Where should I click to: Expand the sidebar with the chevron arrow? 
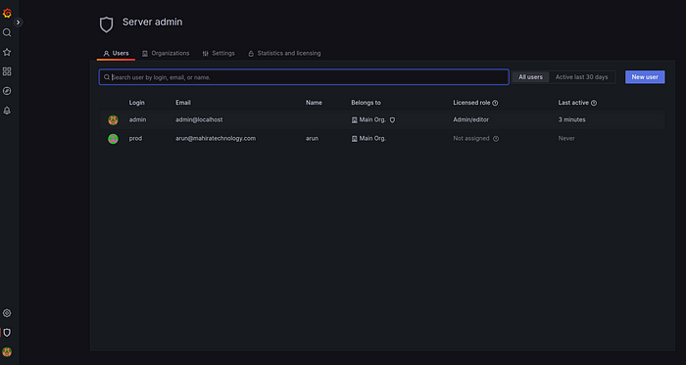pos(18,23)
